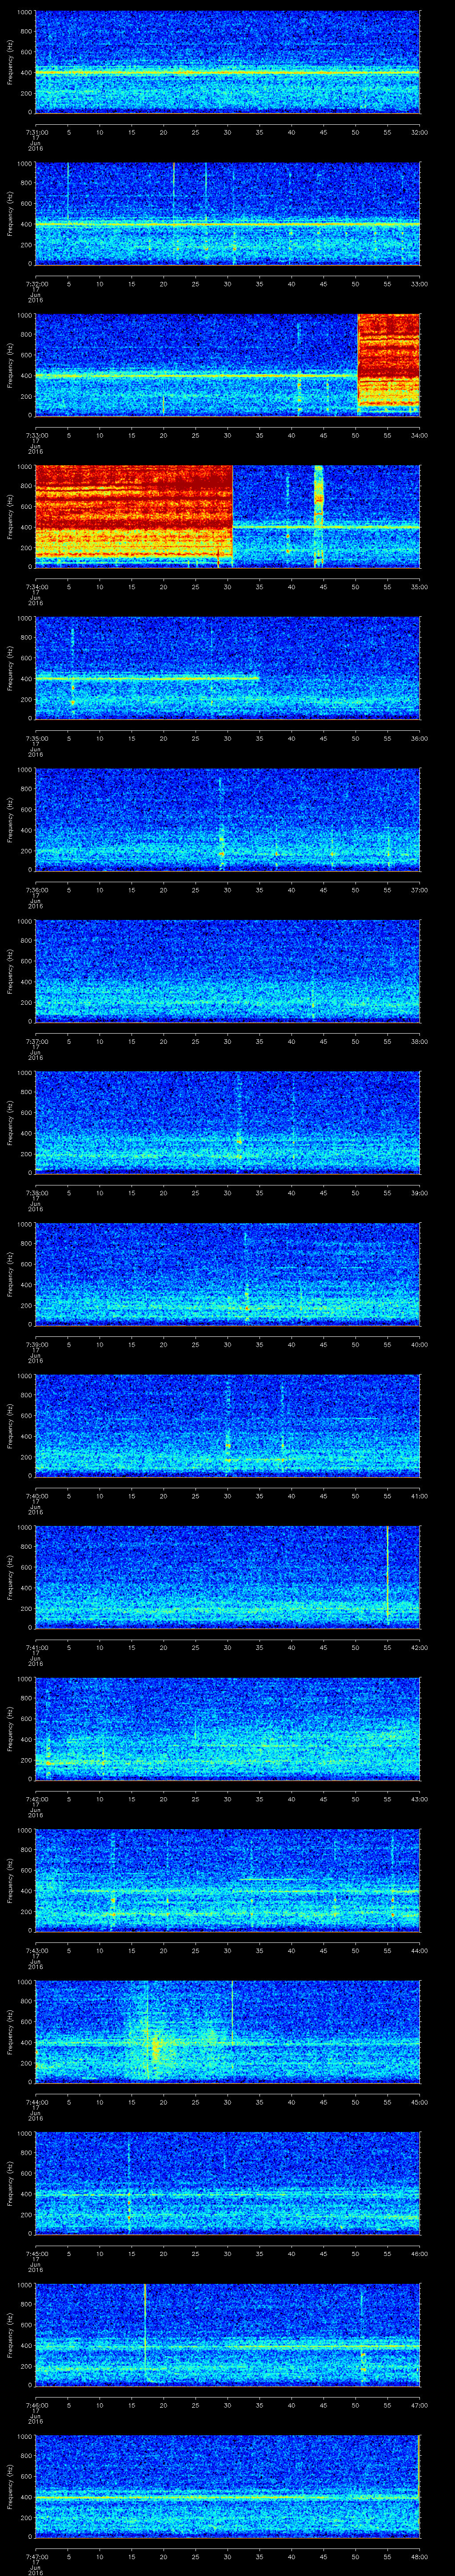
Task: Click the 7:42:00 spectrogram panel
Action: (x=227, y=1728)
